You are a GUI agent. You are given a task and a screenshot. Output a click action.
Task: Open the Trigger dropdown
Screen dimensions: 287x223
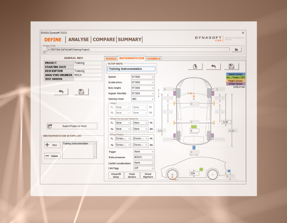144,152
